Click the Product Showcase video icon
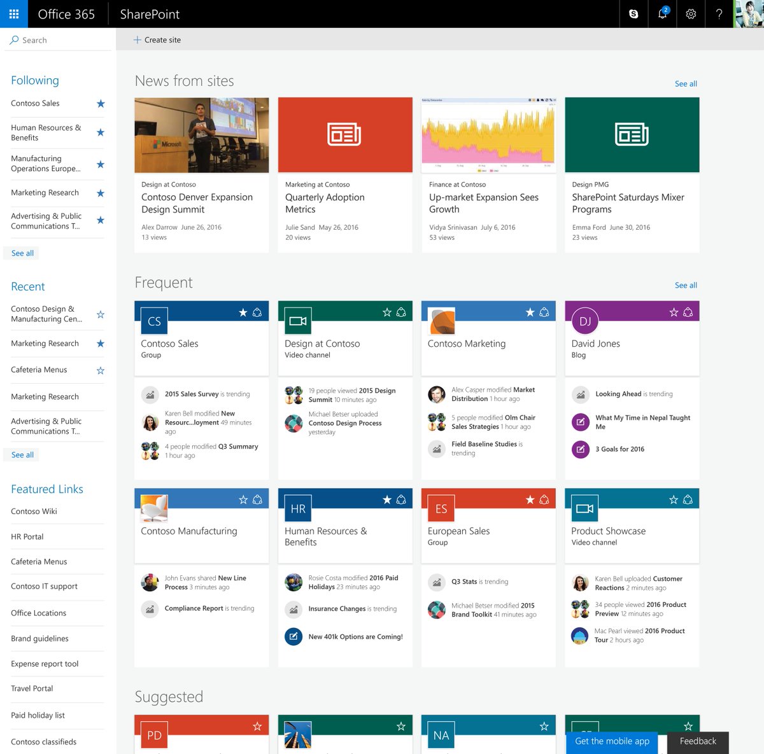This screenshot has height=754, width=764. [585, 509]
